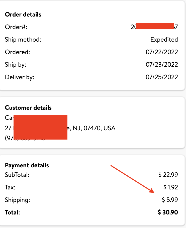
Task: Click the Order details heading
Action: tap(23, 15)
